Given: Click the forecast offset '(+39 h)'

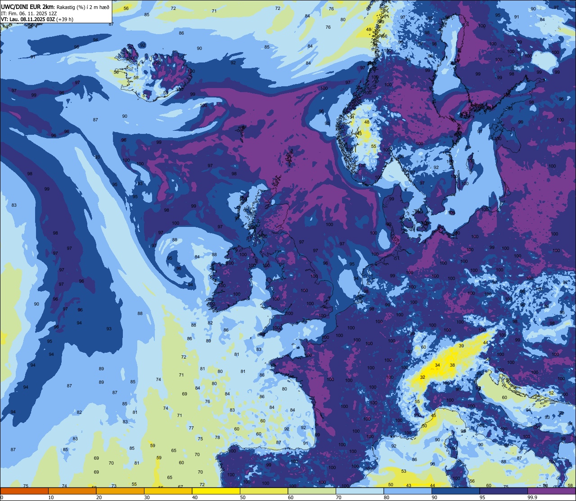Looking at the screenshot, I should [x=65, y=19].
